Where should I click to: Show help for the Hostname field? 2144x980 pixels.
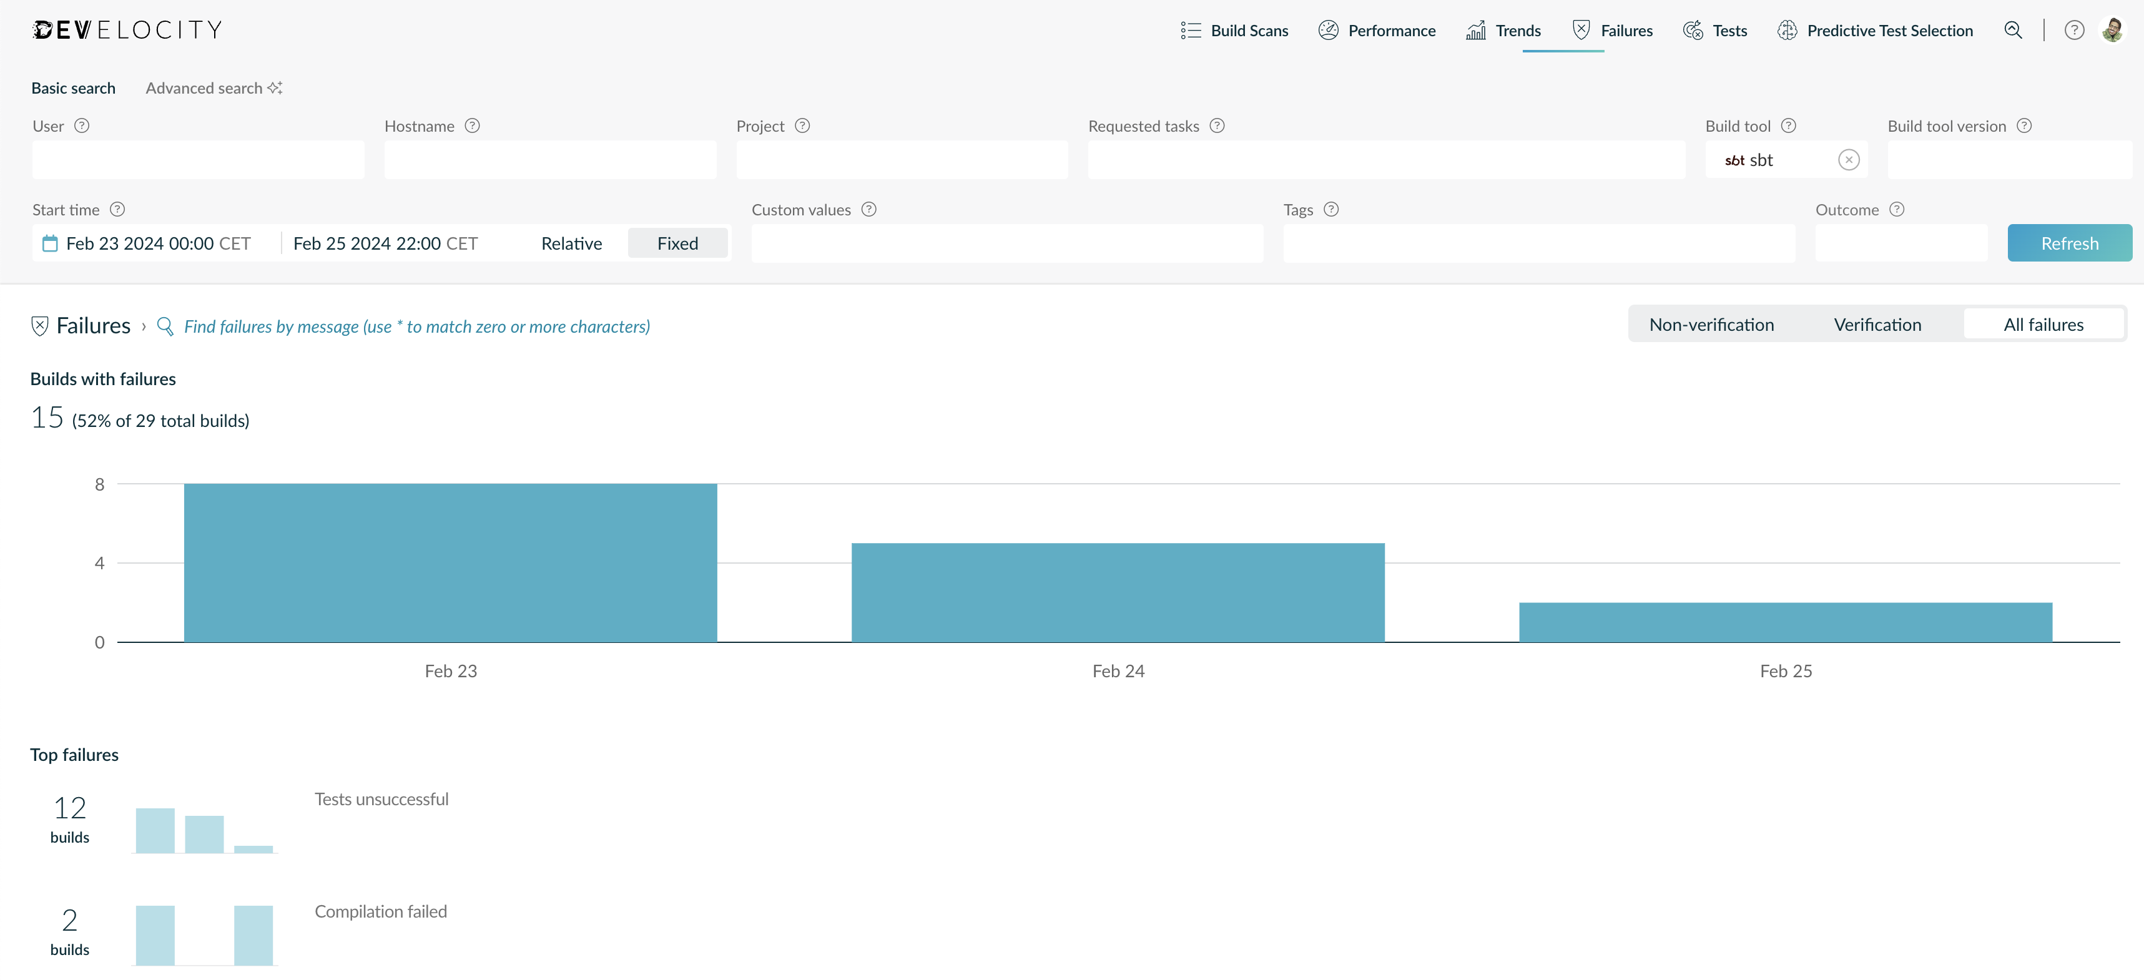click(x=472, y=125)
